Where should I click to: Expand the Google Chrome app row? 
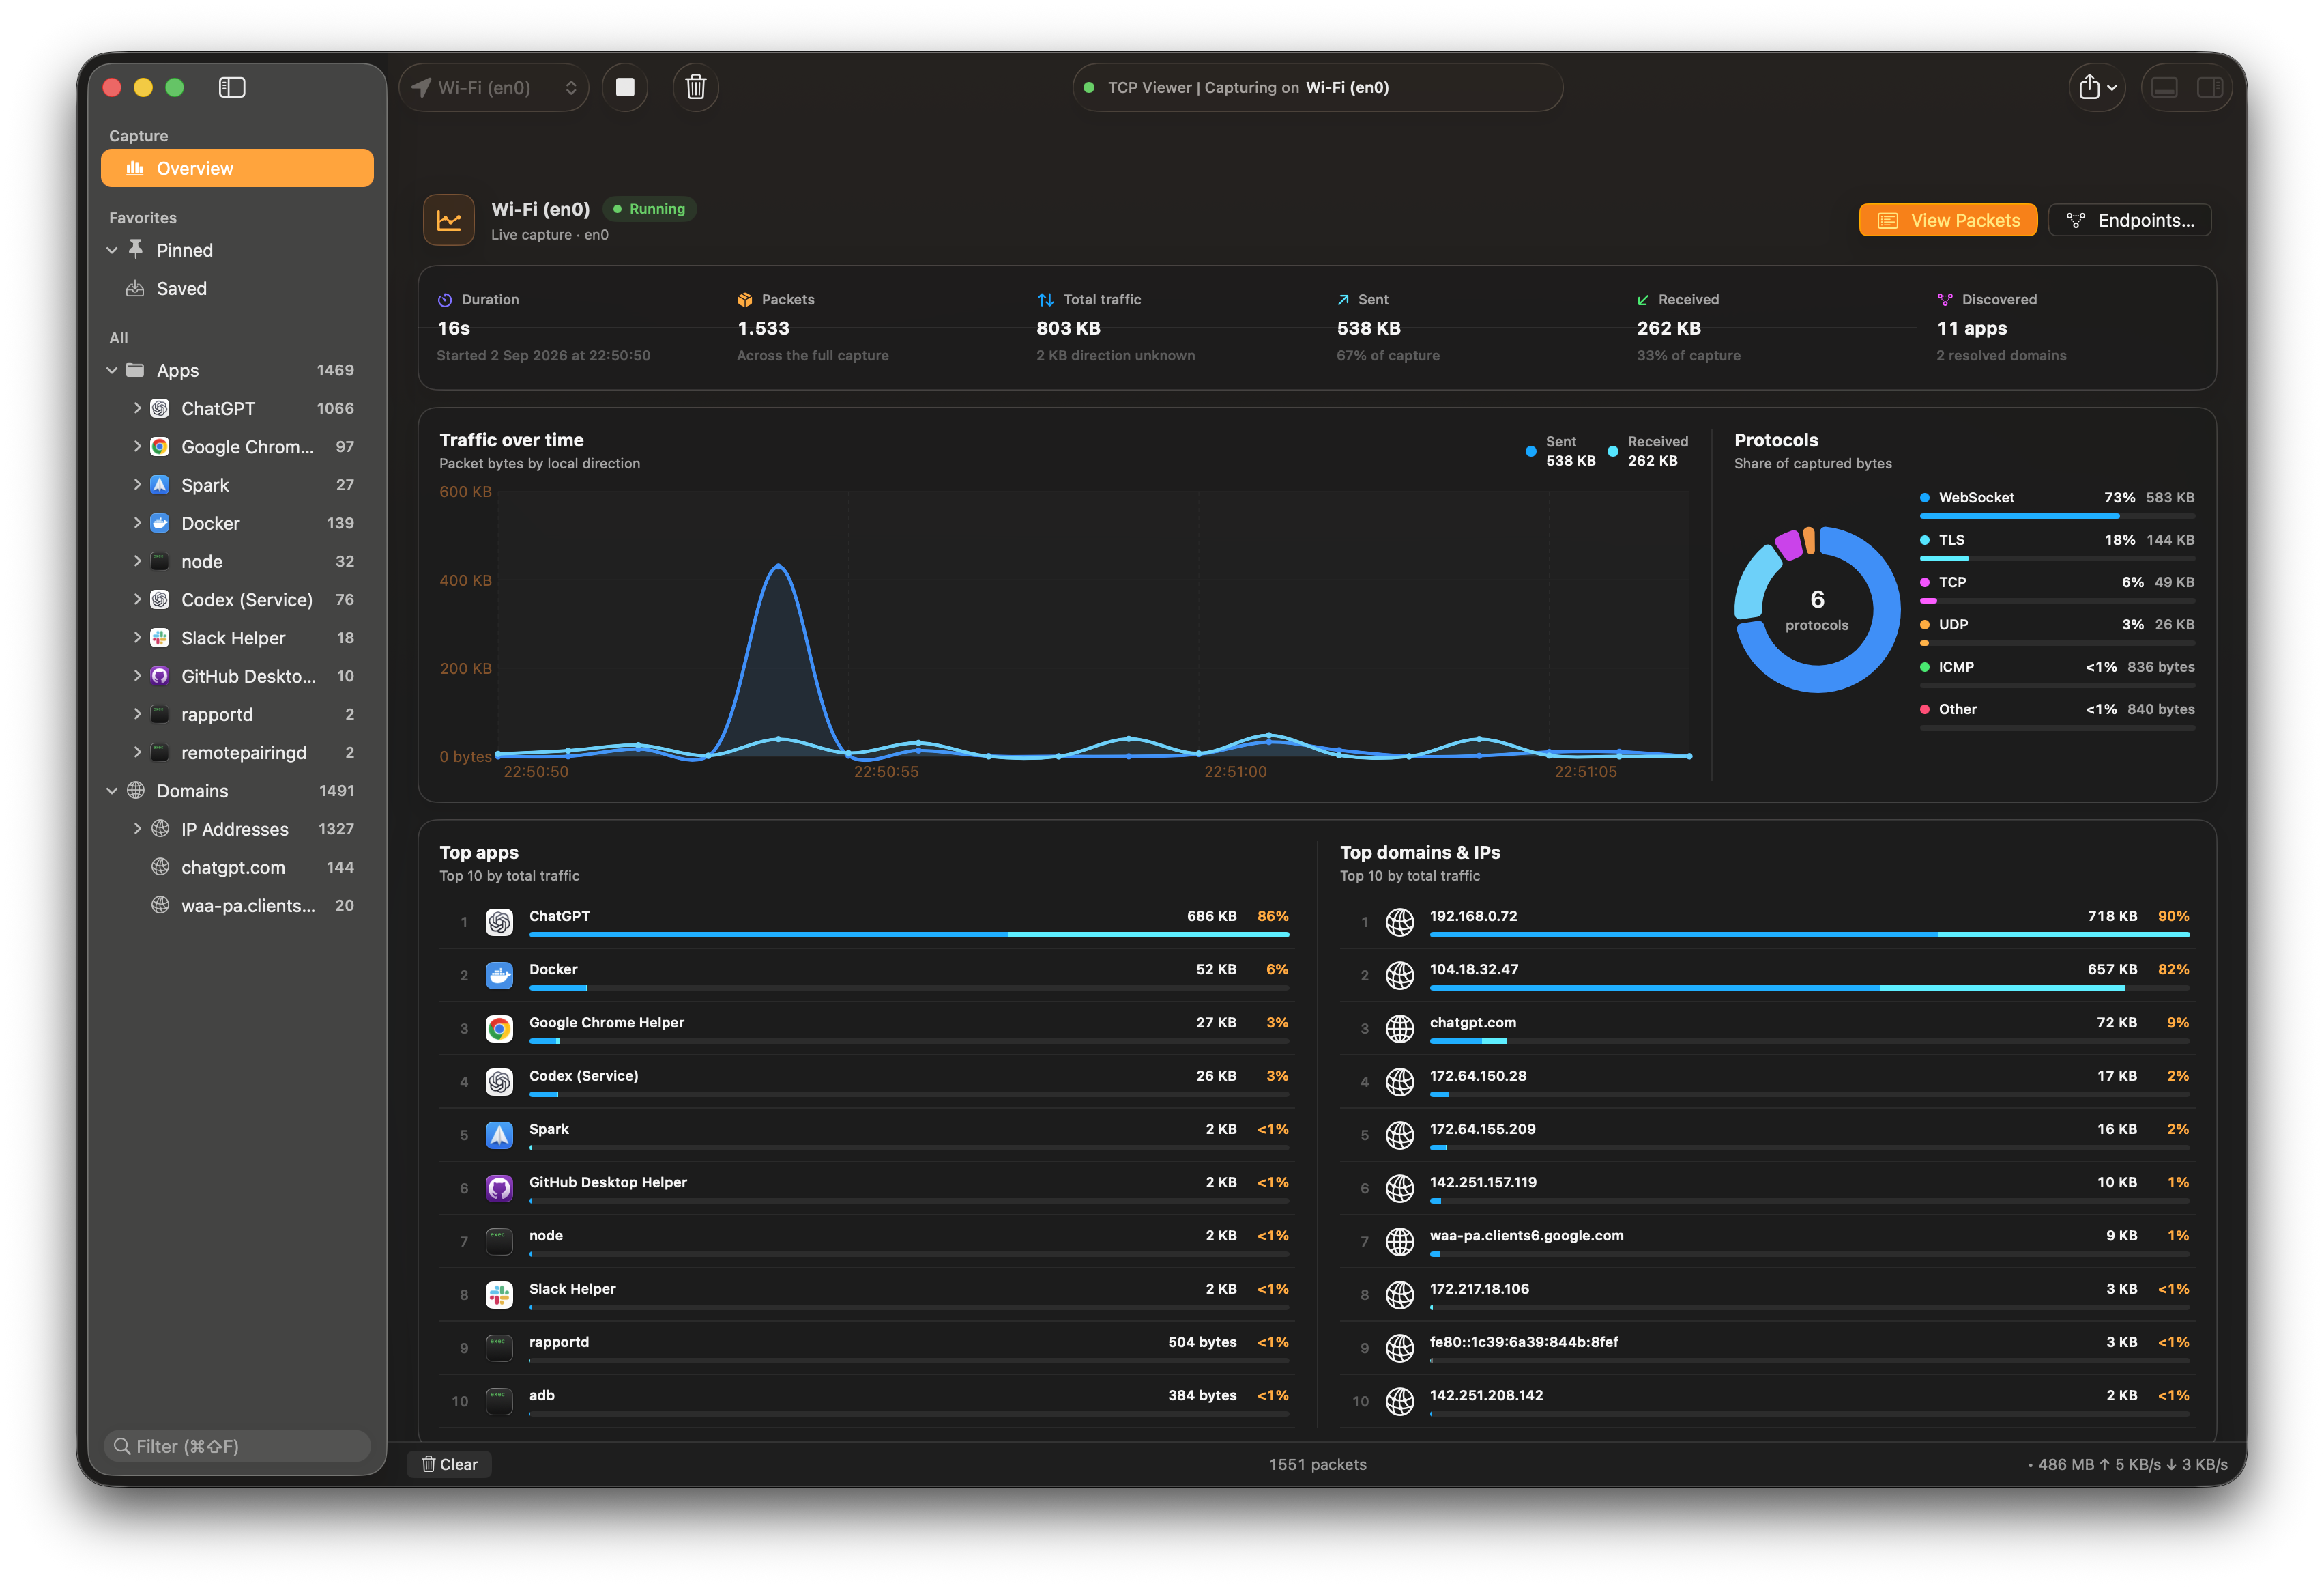pyautogui.click(x=137, y=446)
